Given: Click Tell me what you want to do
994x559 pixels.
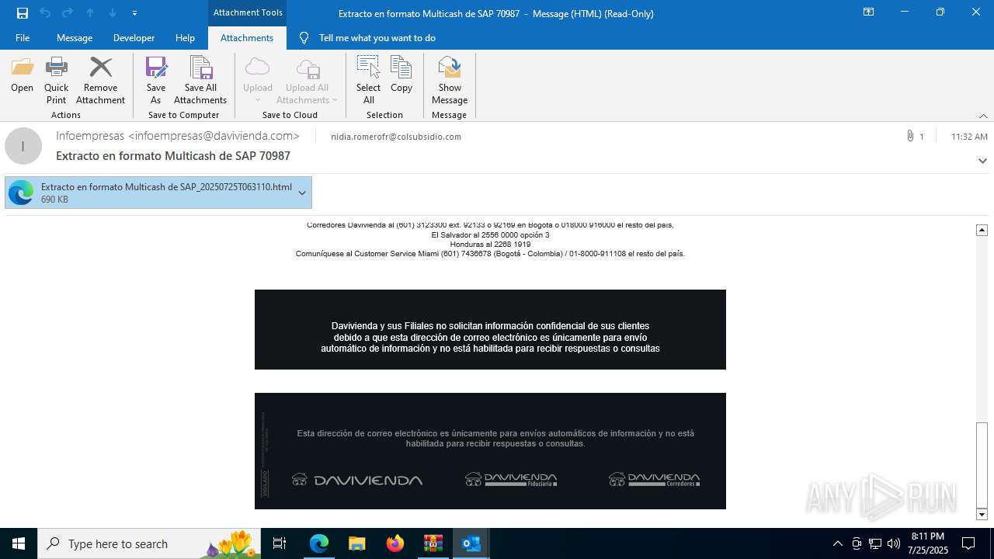Looking at the screenshot, I should (x=377, y=38).
